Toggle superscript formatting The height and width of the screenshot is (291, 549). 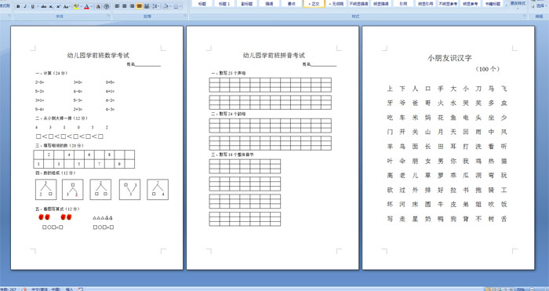coord(58,6)
